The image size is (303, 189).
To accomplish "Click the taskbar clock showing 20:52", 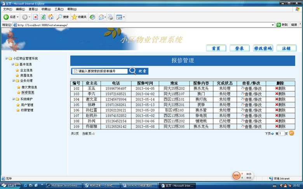I will click(296, 186).
